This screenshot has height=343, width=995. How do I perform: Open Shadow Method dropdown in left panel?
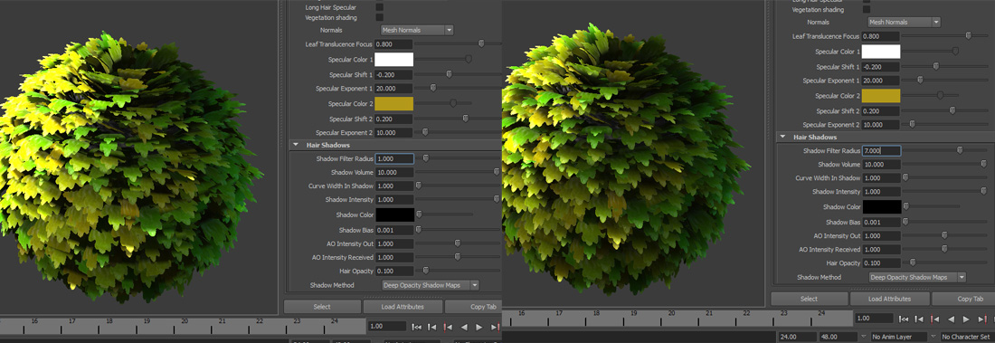[x=430, y=285]
